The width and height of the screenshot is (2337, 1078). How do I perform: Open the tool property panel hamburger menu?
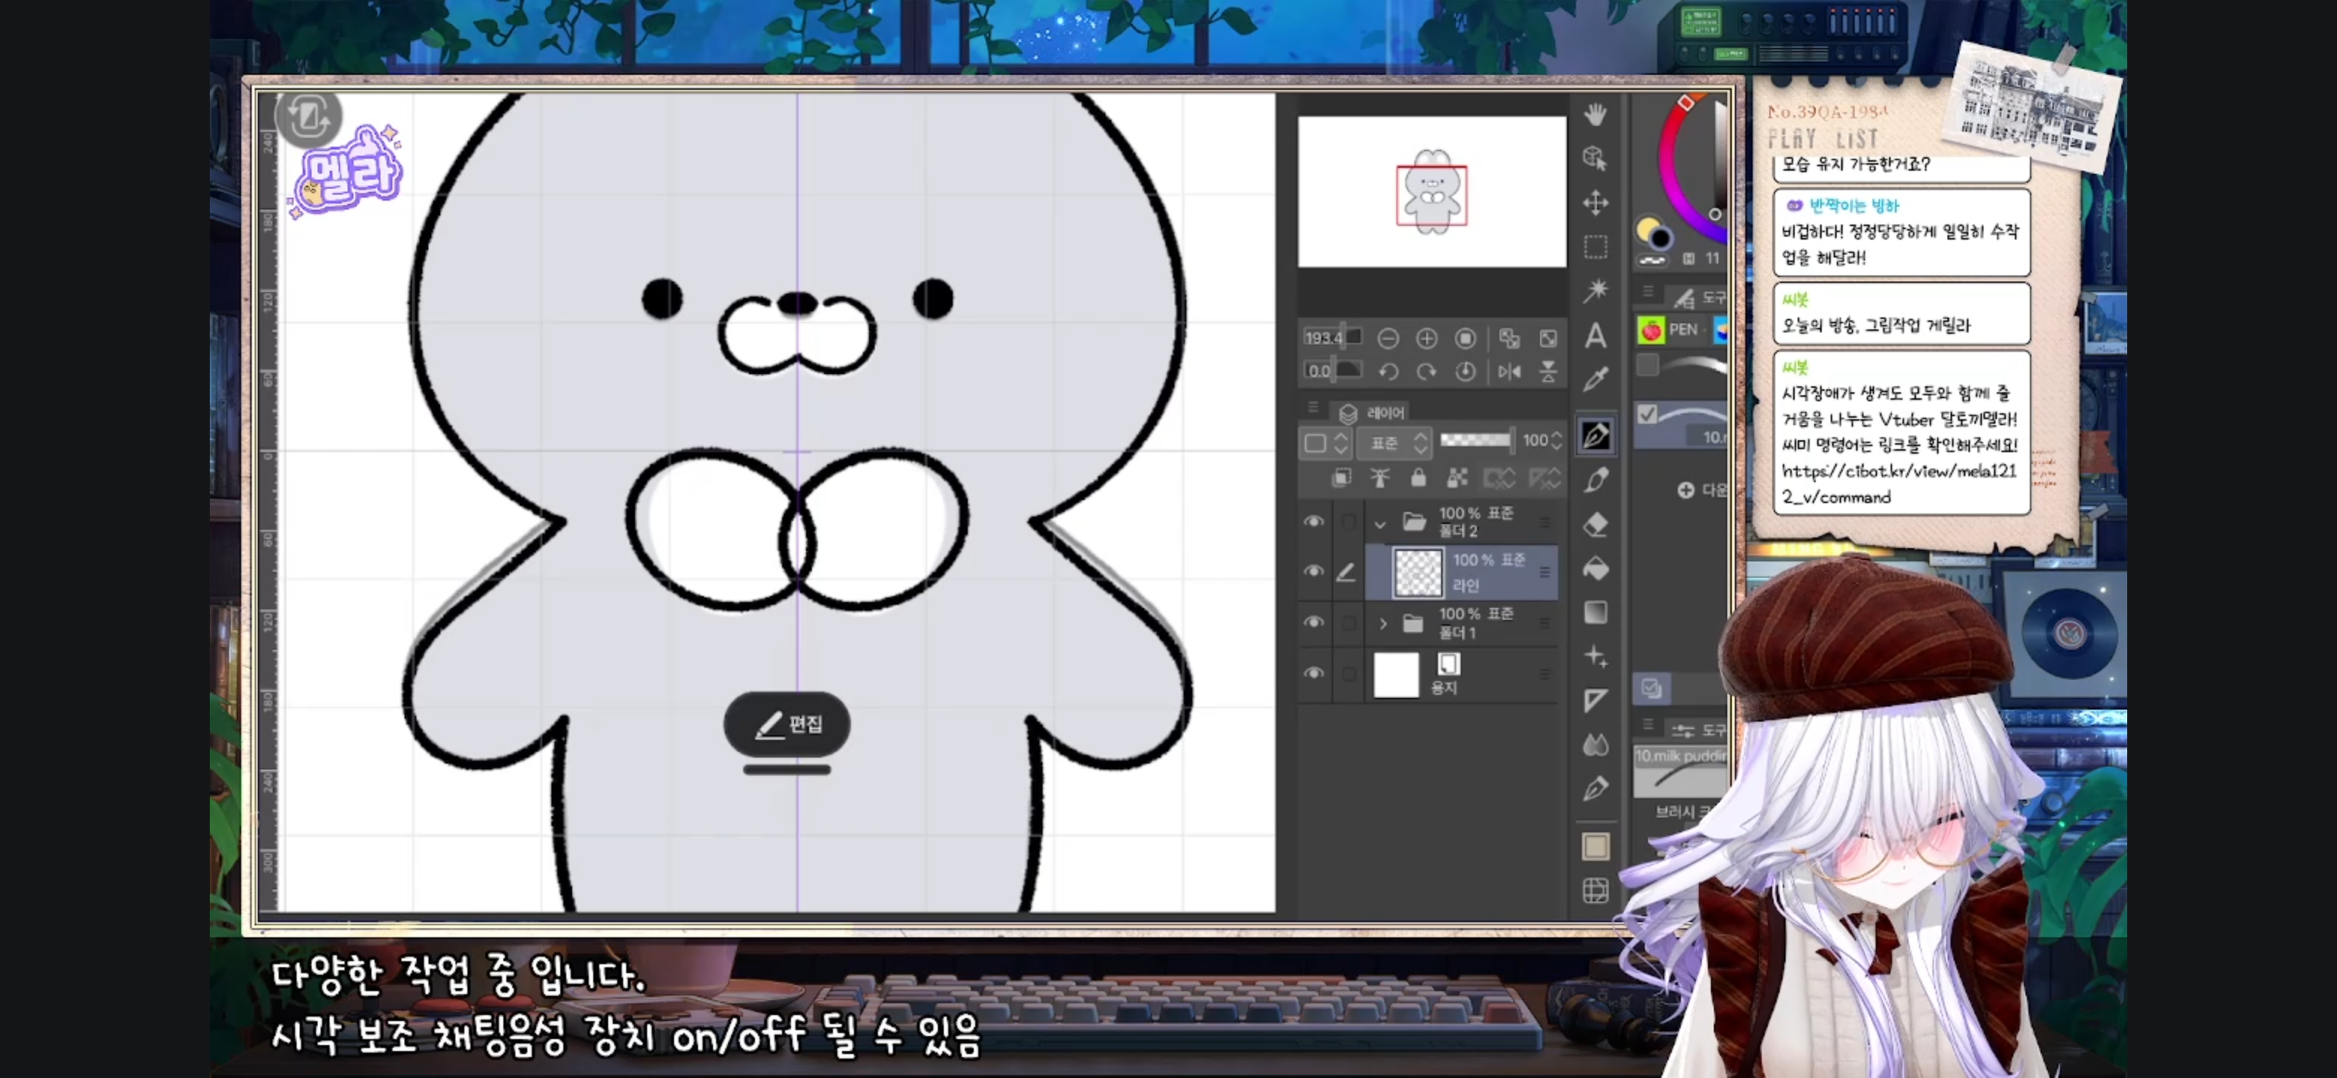1649,725
